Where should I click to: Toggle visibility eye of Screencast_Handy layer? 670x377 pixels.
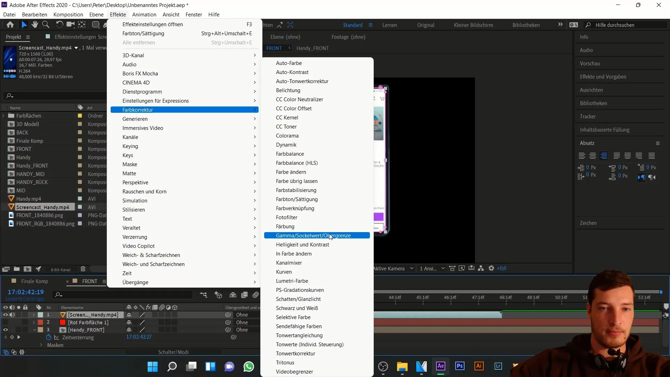pyautogui.click(x=5, y=315)
